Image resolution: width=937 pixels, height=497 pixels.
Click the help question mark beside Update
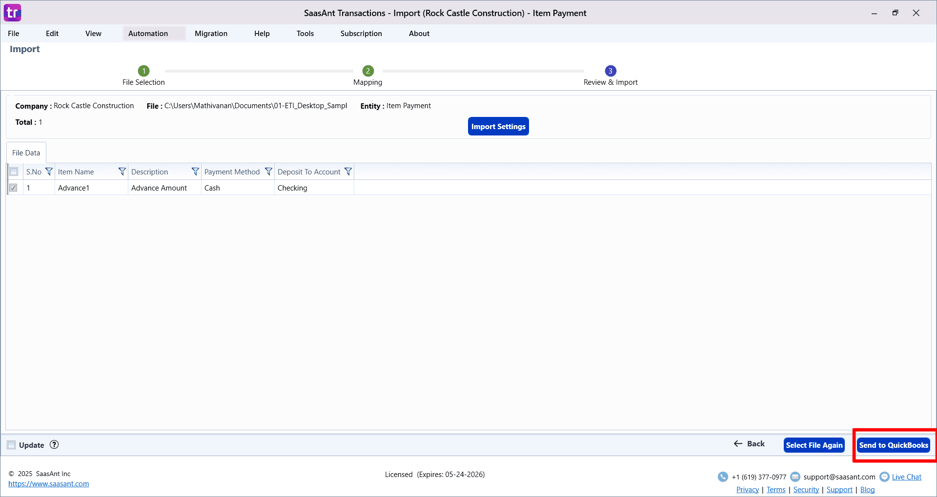(54, 444)
